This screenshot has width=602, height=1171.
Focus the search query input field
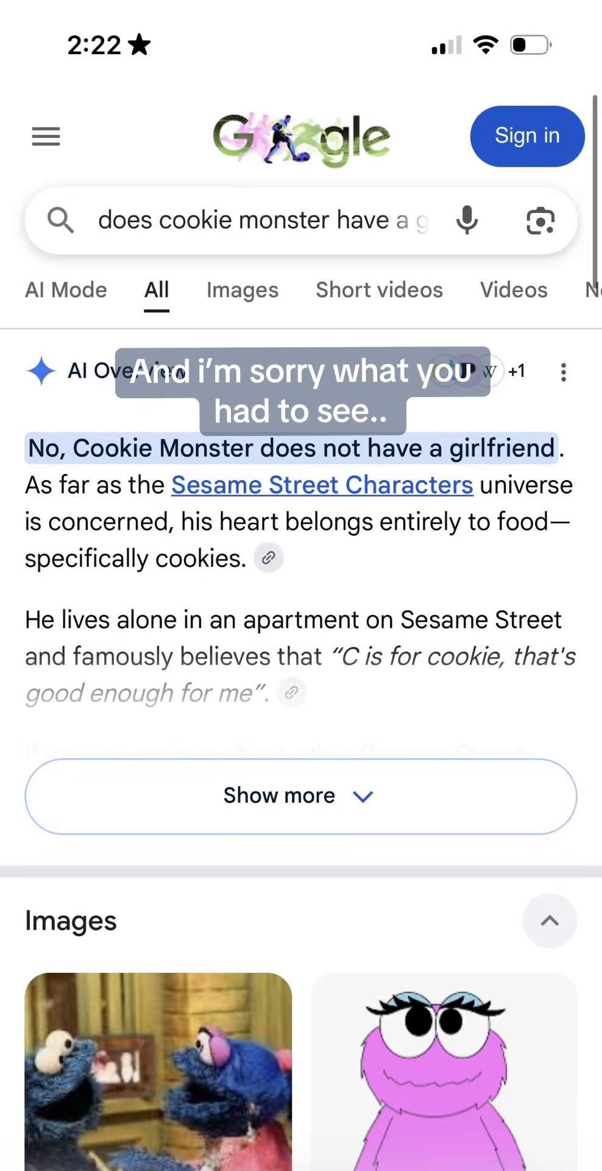click(x=263, y=221)
